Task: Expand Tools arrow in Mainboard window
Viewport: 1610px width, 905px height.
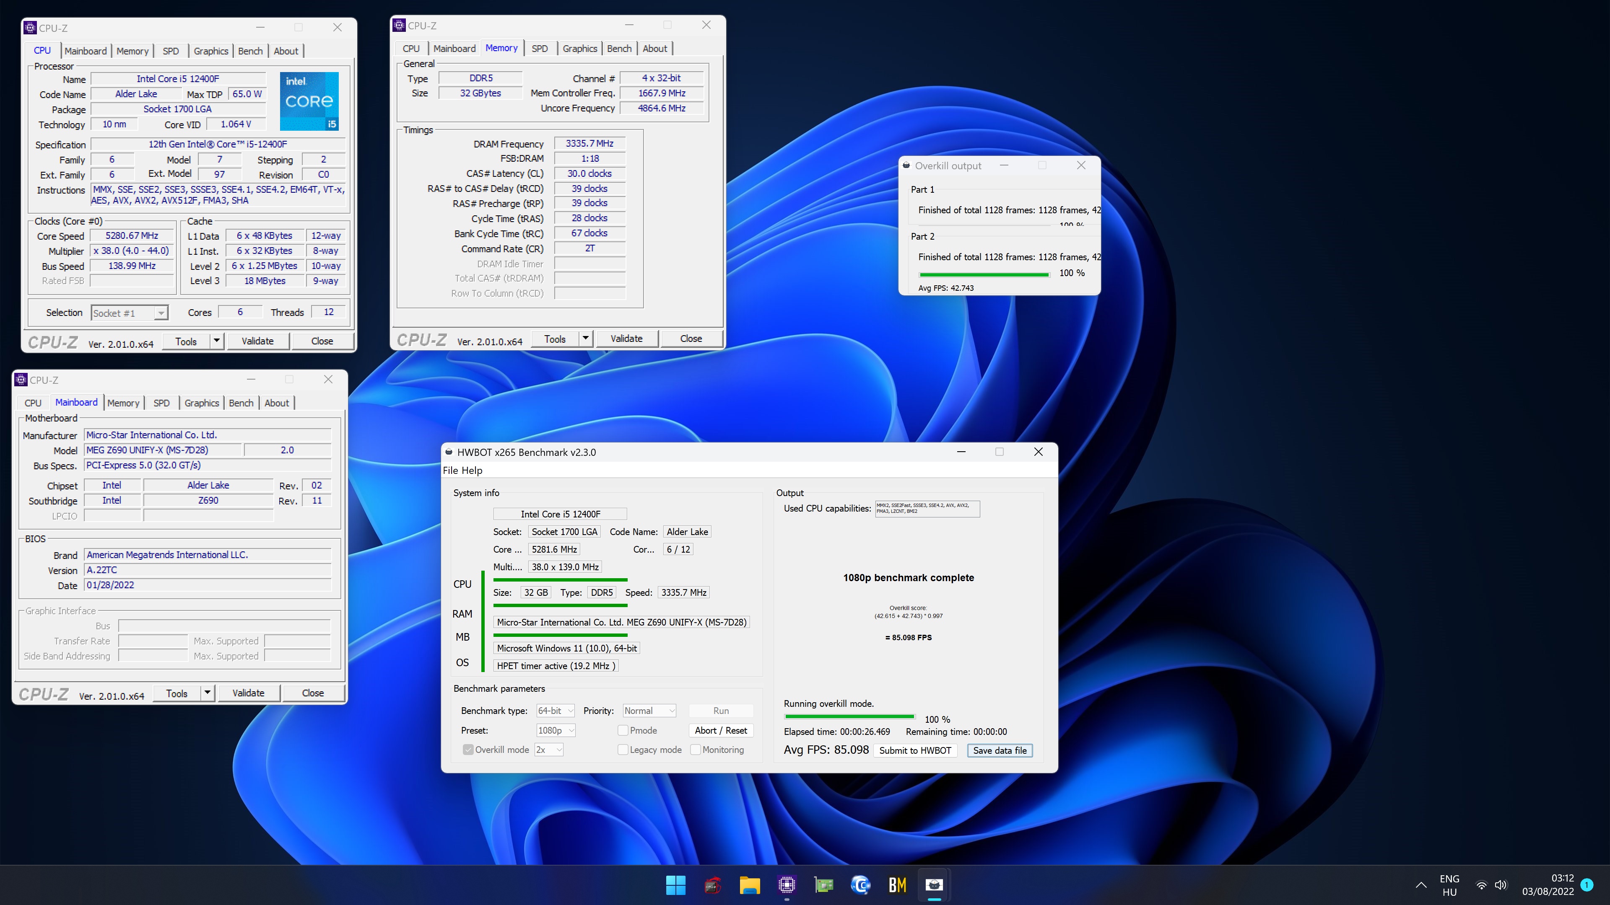Action: coord(207,693)
